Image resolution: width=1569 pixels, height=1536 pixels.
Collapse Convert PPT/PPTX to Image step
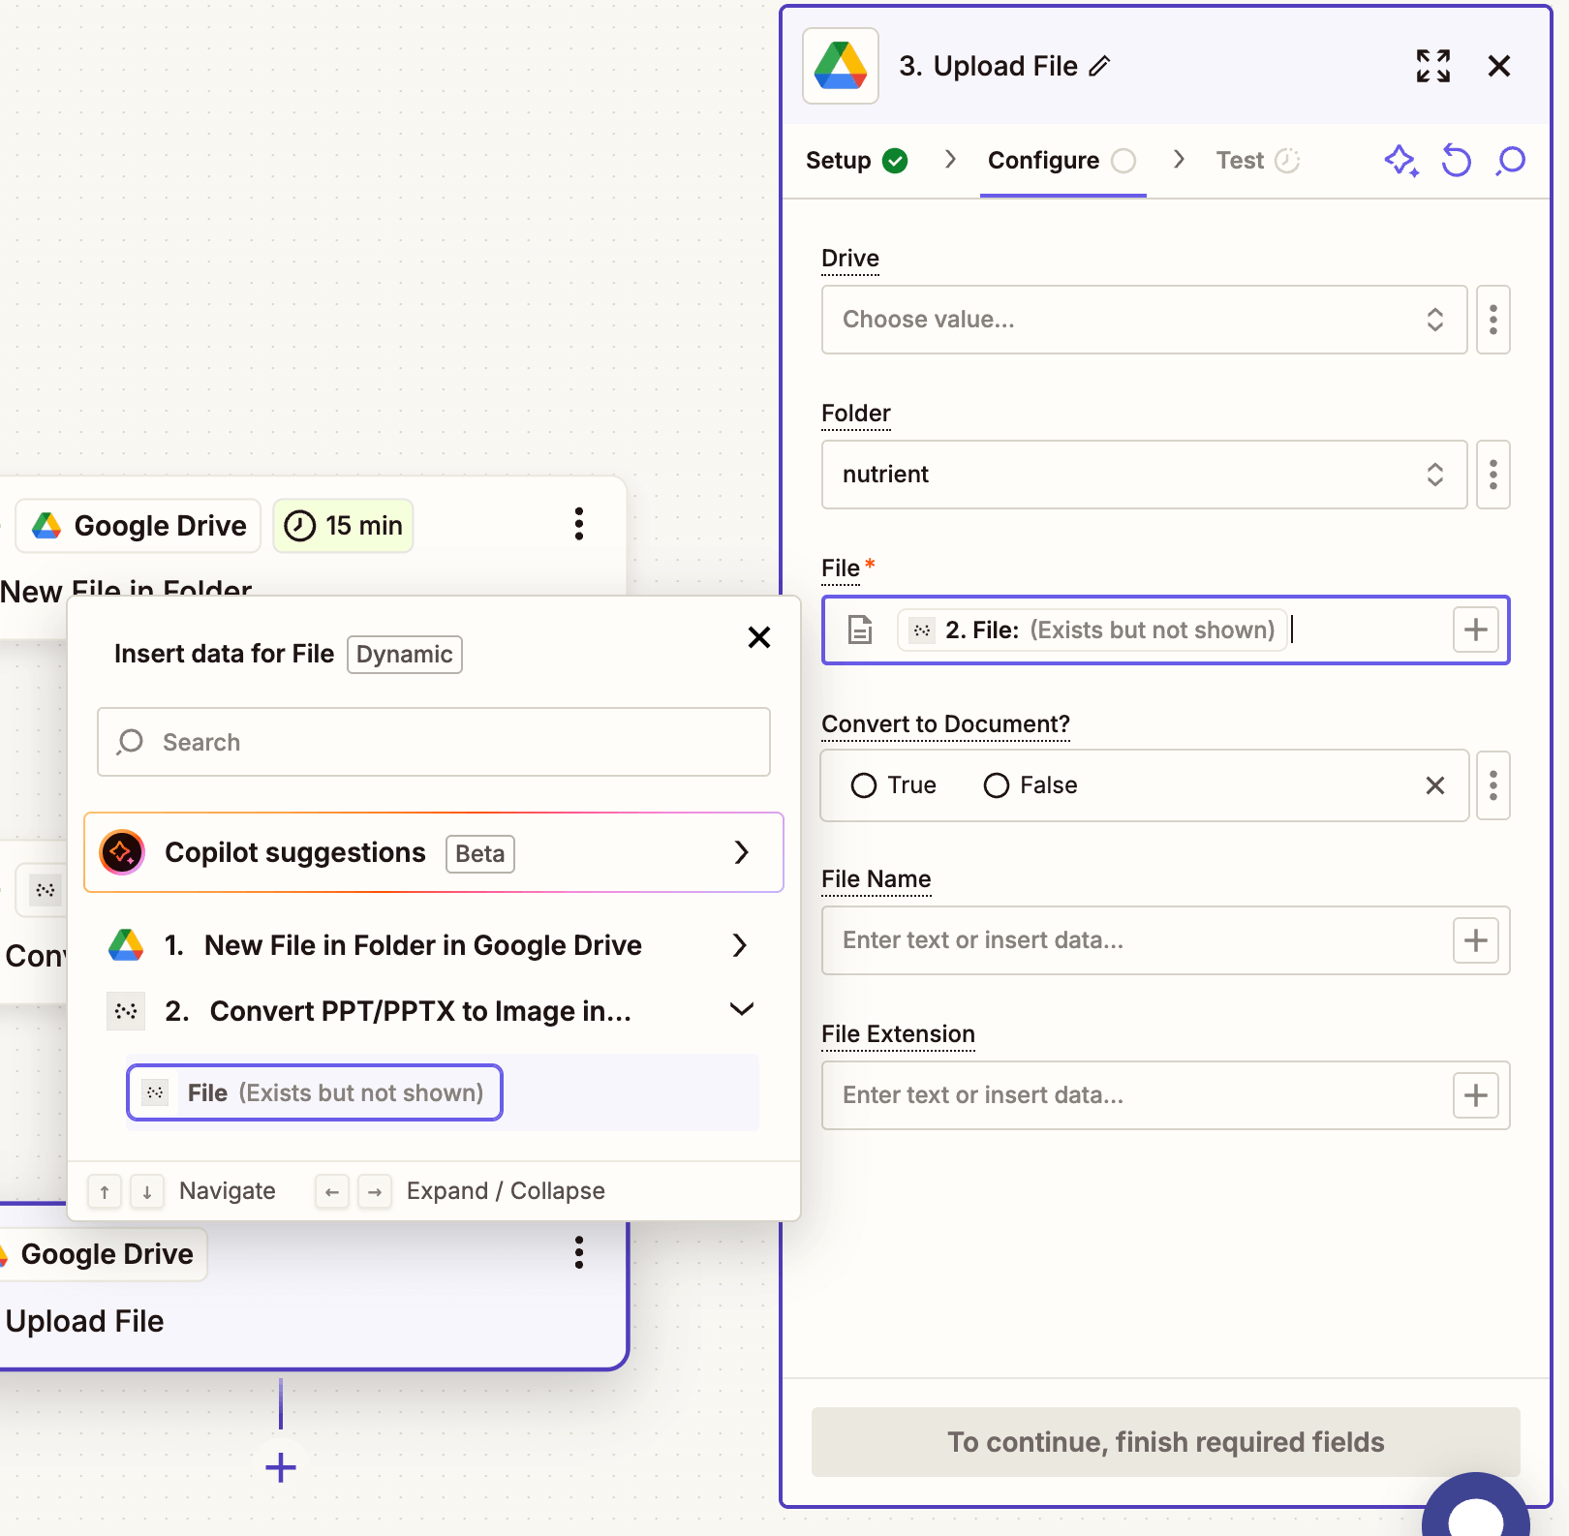741,1010
